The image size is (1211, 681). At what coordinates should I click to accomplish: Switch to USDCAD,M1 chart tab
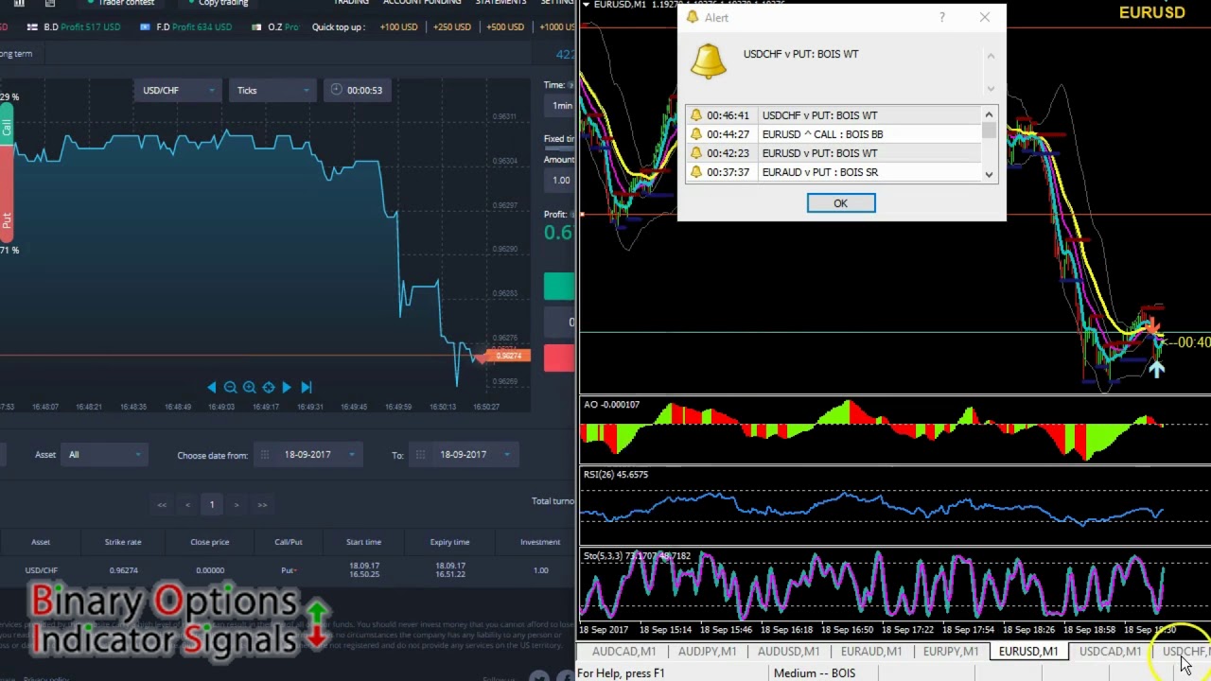click(1110, 652)
